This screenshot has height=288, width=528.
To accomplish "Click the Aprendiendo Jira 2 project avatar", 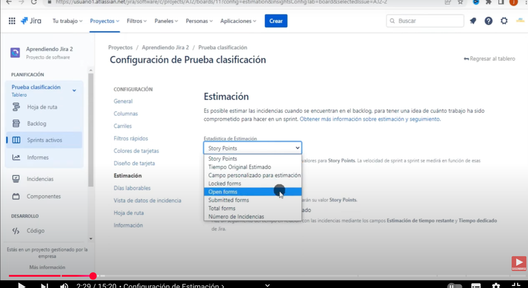I will (15, 53).
